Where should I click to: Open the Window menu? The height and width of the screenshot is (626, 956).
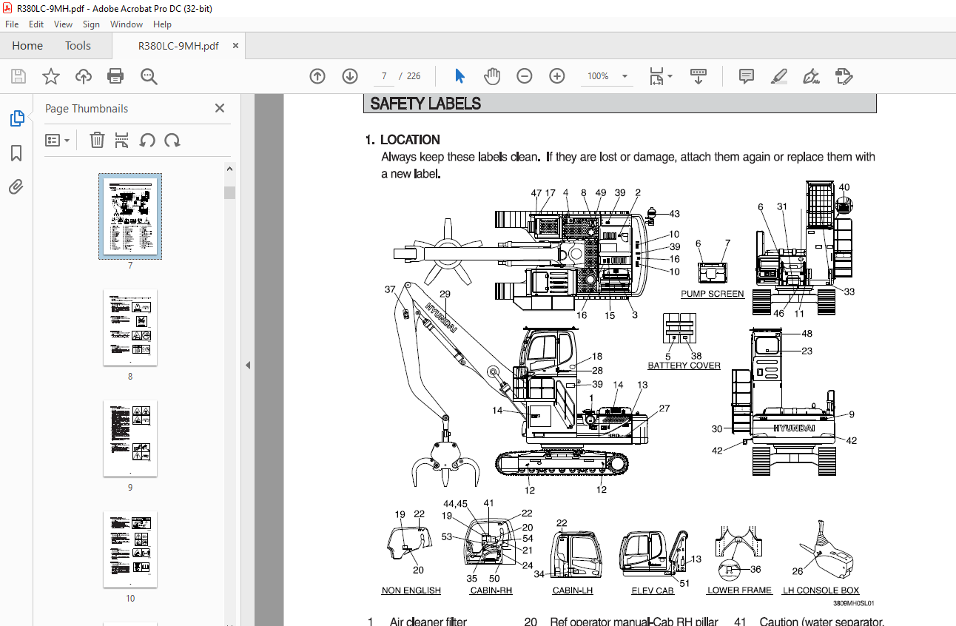coord(127,24)
